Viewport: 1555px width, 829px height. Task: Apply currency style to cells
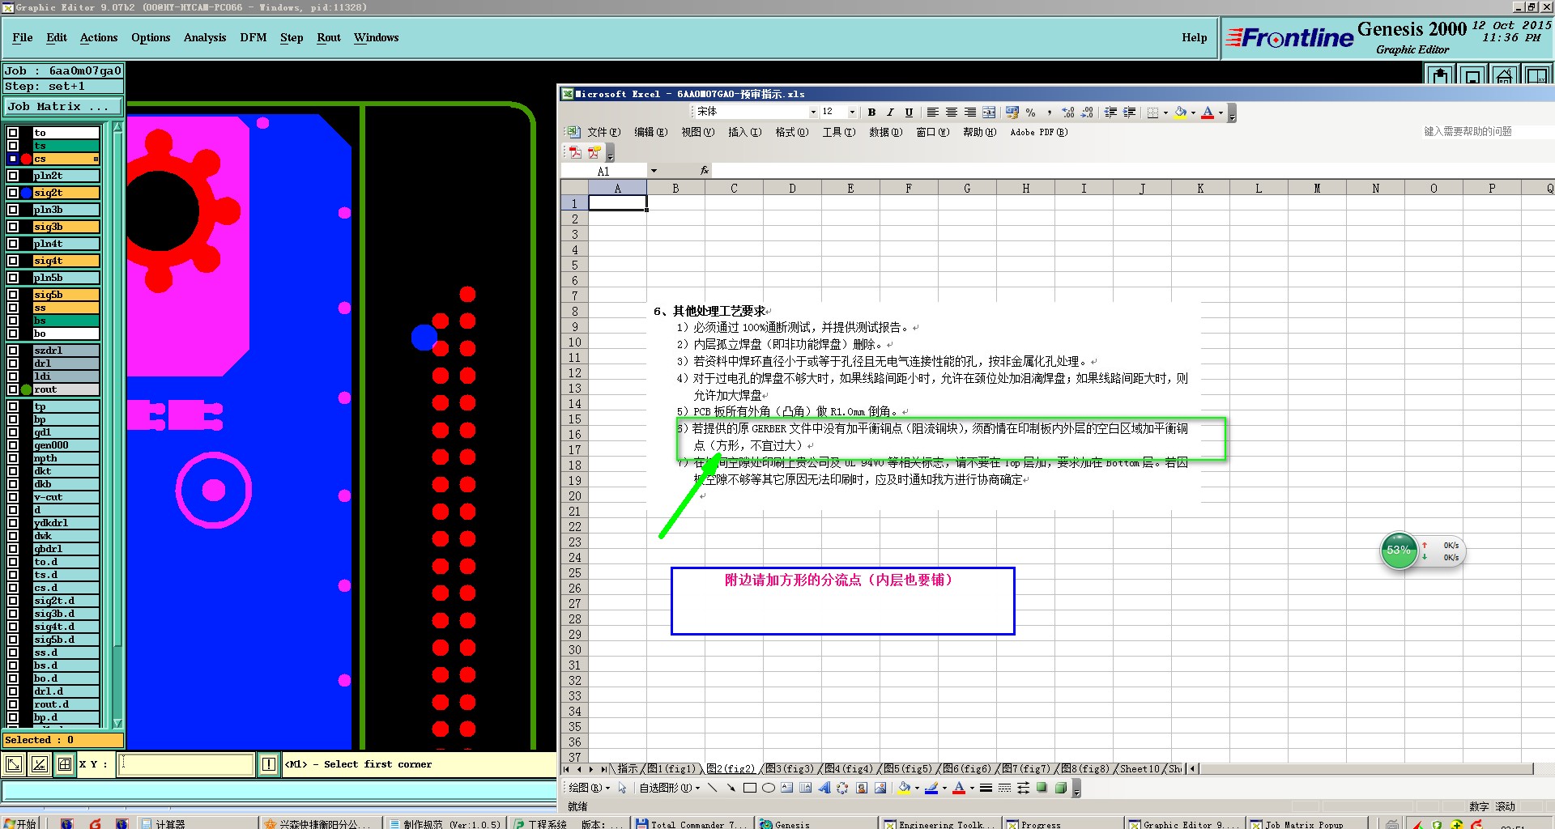[x=1012, y=113]
